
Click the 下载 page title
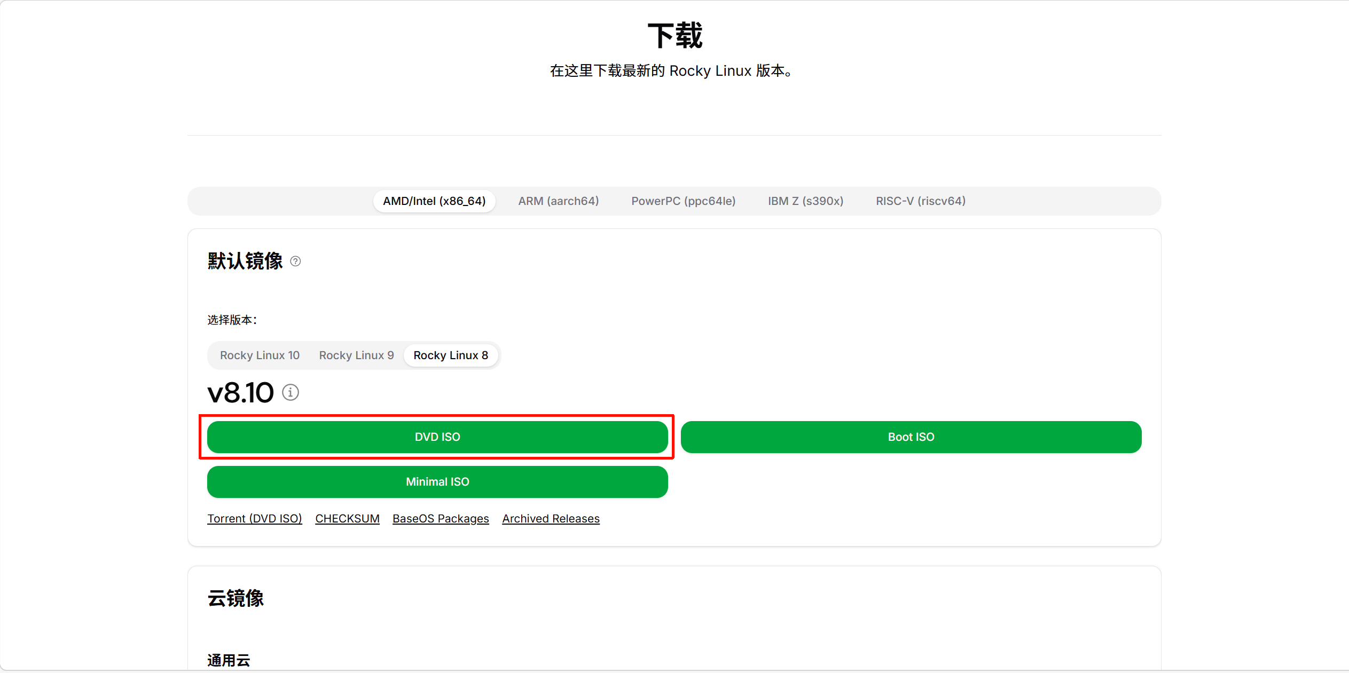[674, 36]
